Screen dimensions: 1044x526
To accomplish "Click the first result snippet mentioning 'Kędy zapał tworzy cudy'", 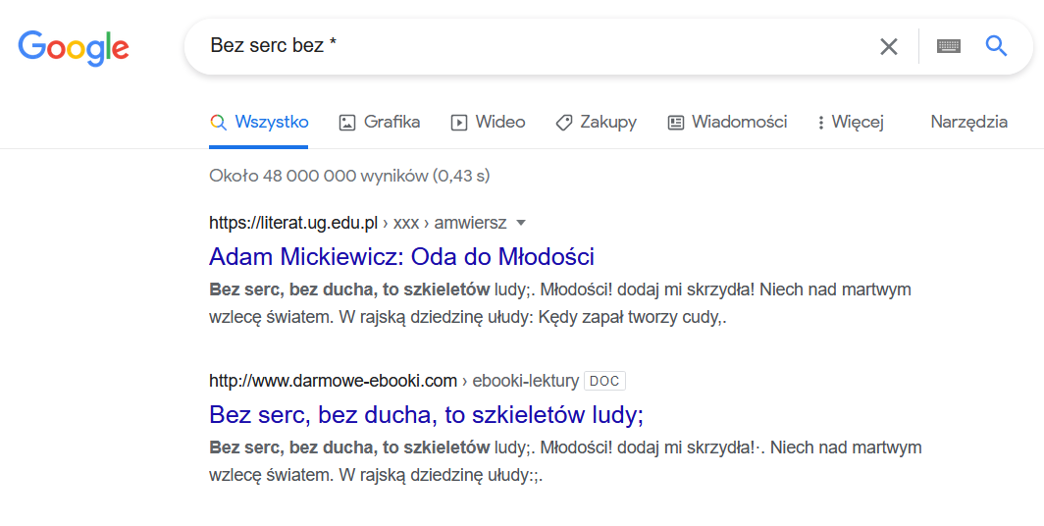I will (x=560, y=303).
